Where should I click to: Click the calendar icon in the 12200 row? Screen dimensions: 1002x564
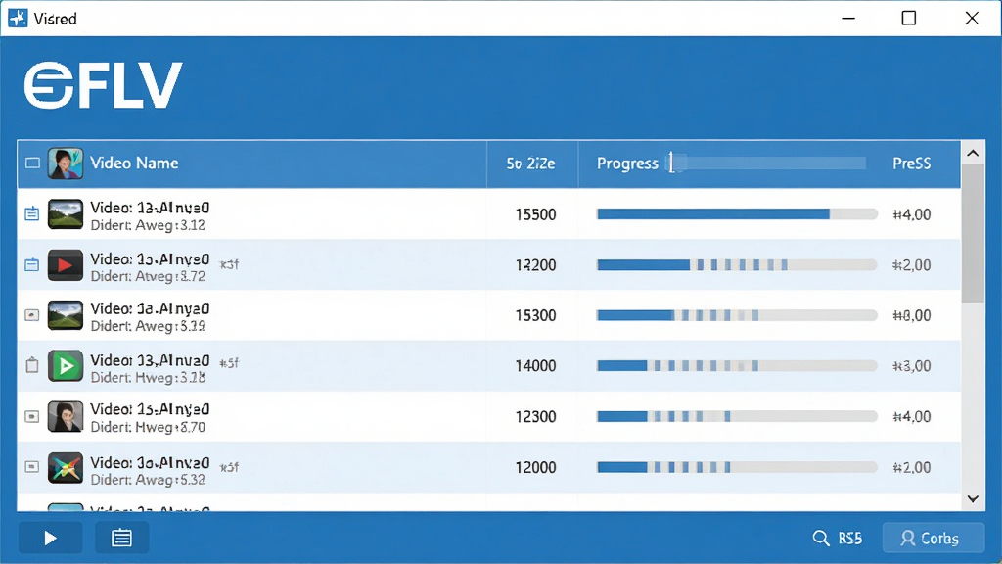click(x=32, y=264)
